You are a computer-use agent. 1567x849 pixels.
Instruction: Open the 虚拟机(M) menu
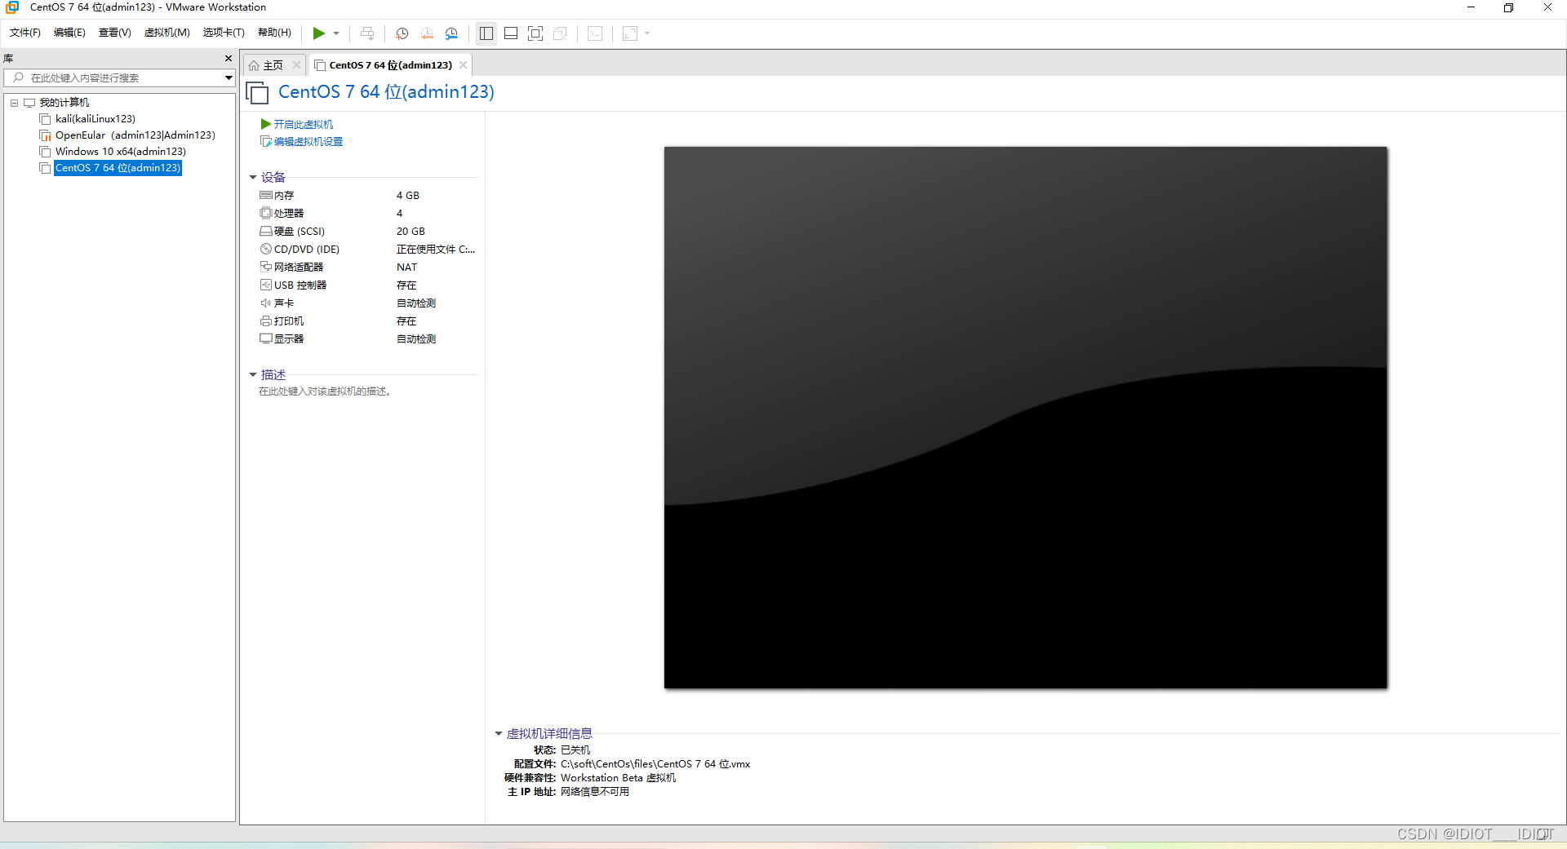[x=167, y=33]
